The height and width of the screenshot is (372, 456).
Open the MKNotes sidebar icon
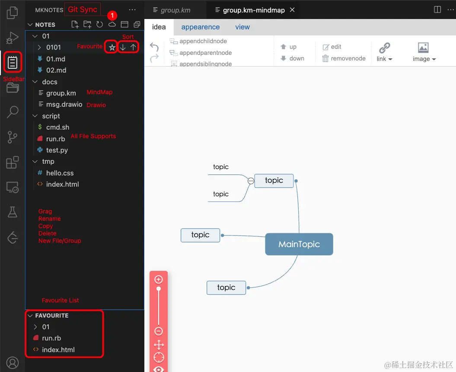pos(13,63)
